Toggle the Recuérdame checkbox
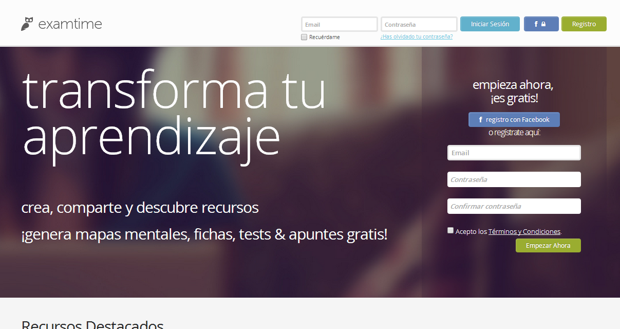Viewport: 620px width, 329px height. coord(304,37)
